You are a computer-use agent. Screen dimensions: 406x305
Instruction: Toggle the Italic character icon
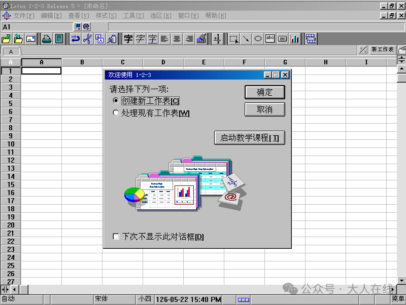(141, 39)
